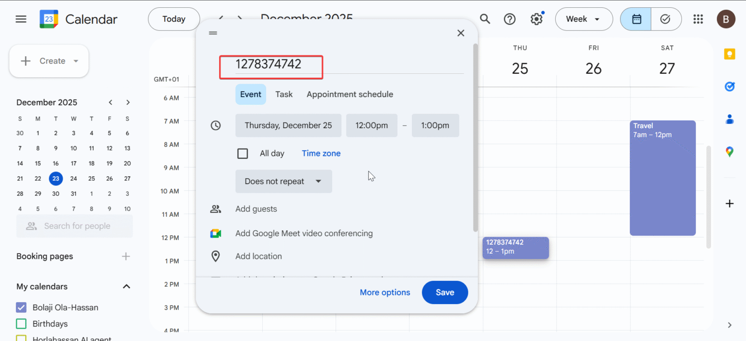The width and height of the screenshot is (746, 341).
Task: Open the Does not repeat dropdown
Action: (x=284, y=181)
